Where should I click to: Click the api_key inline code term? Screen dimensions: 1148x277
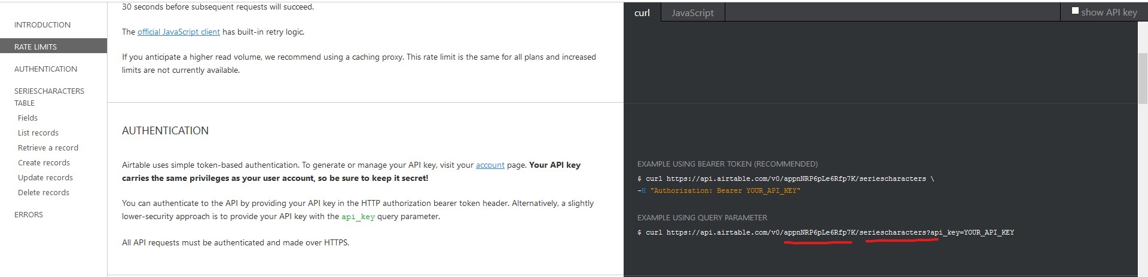point(358,217)
